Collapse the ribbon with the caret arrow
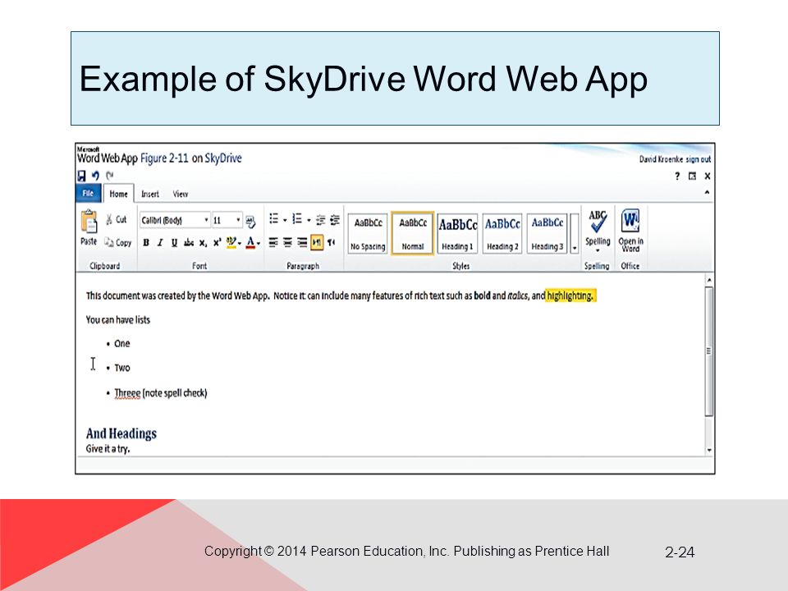This screenshot has height=591, width=788. (x=707, y=192)
